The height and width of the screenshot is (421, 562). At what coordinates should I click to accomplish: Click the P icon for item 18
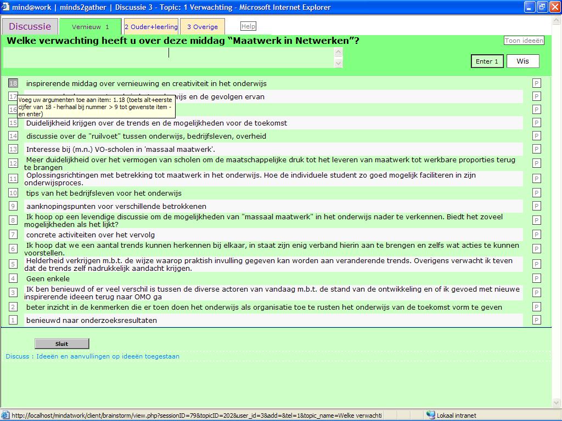pyautogui.click(x=537, y=83)
